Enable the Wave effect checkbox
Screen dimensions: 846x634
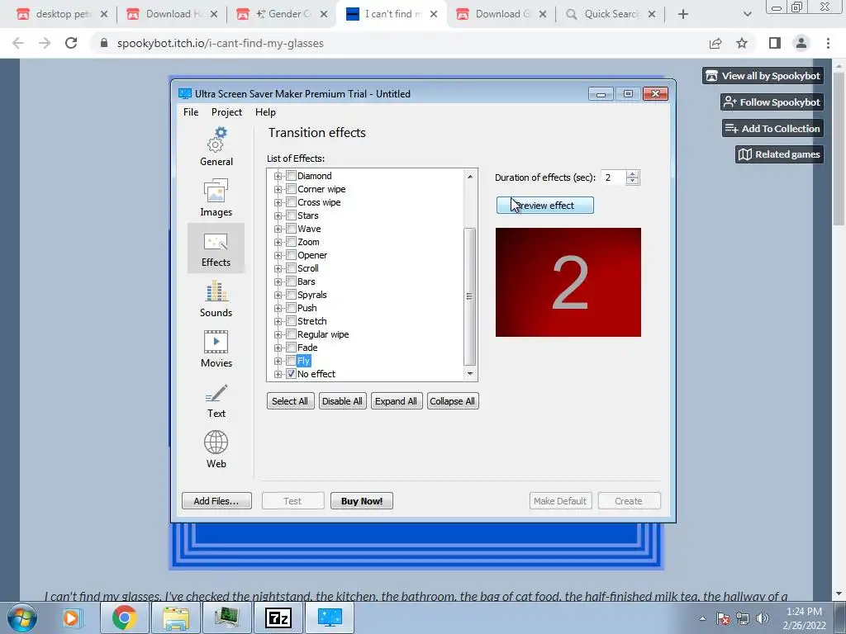coord(292,229)
